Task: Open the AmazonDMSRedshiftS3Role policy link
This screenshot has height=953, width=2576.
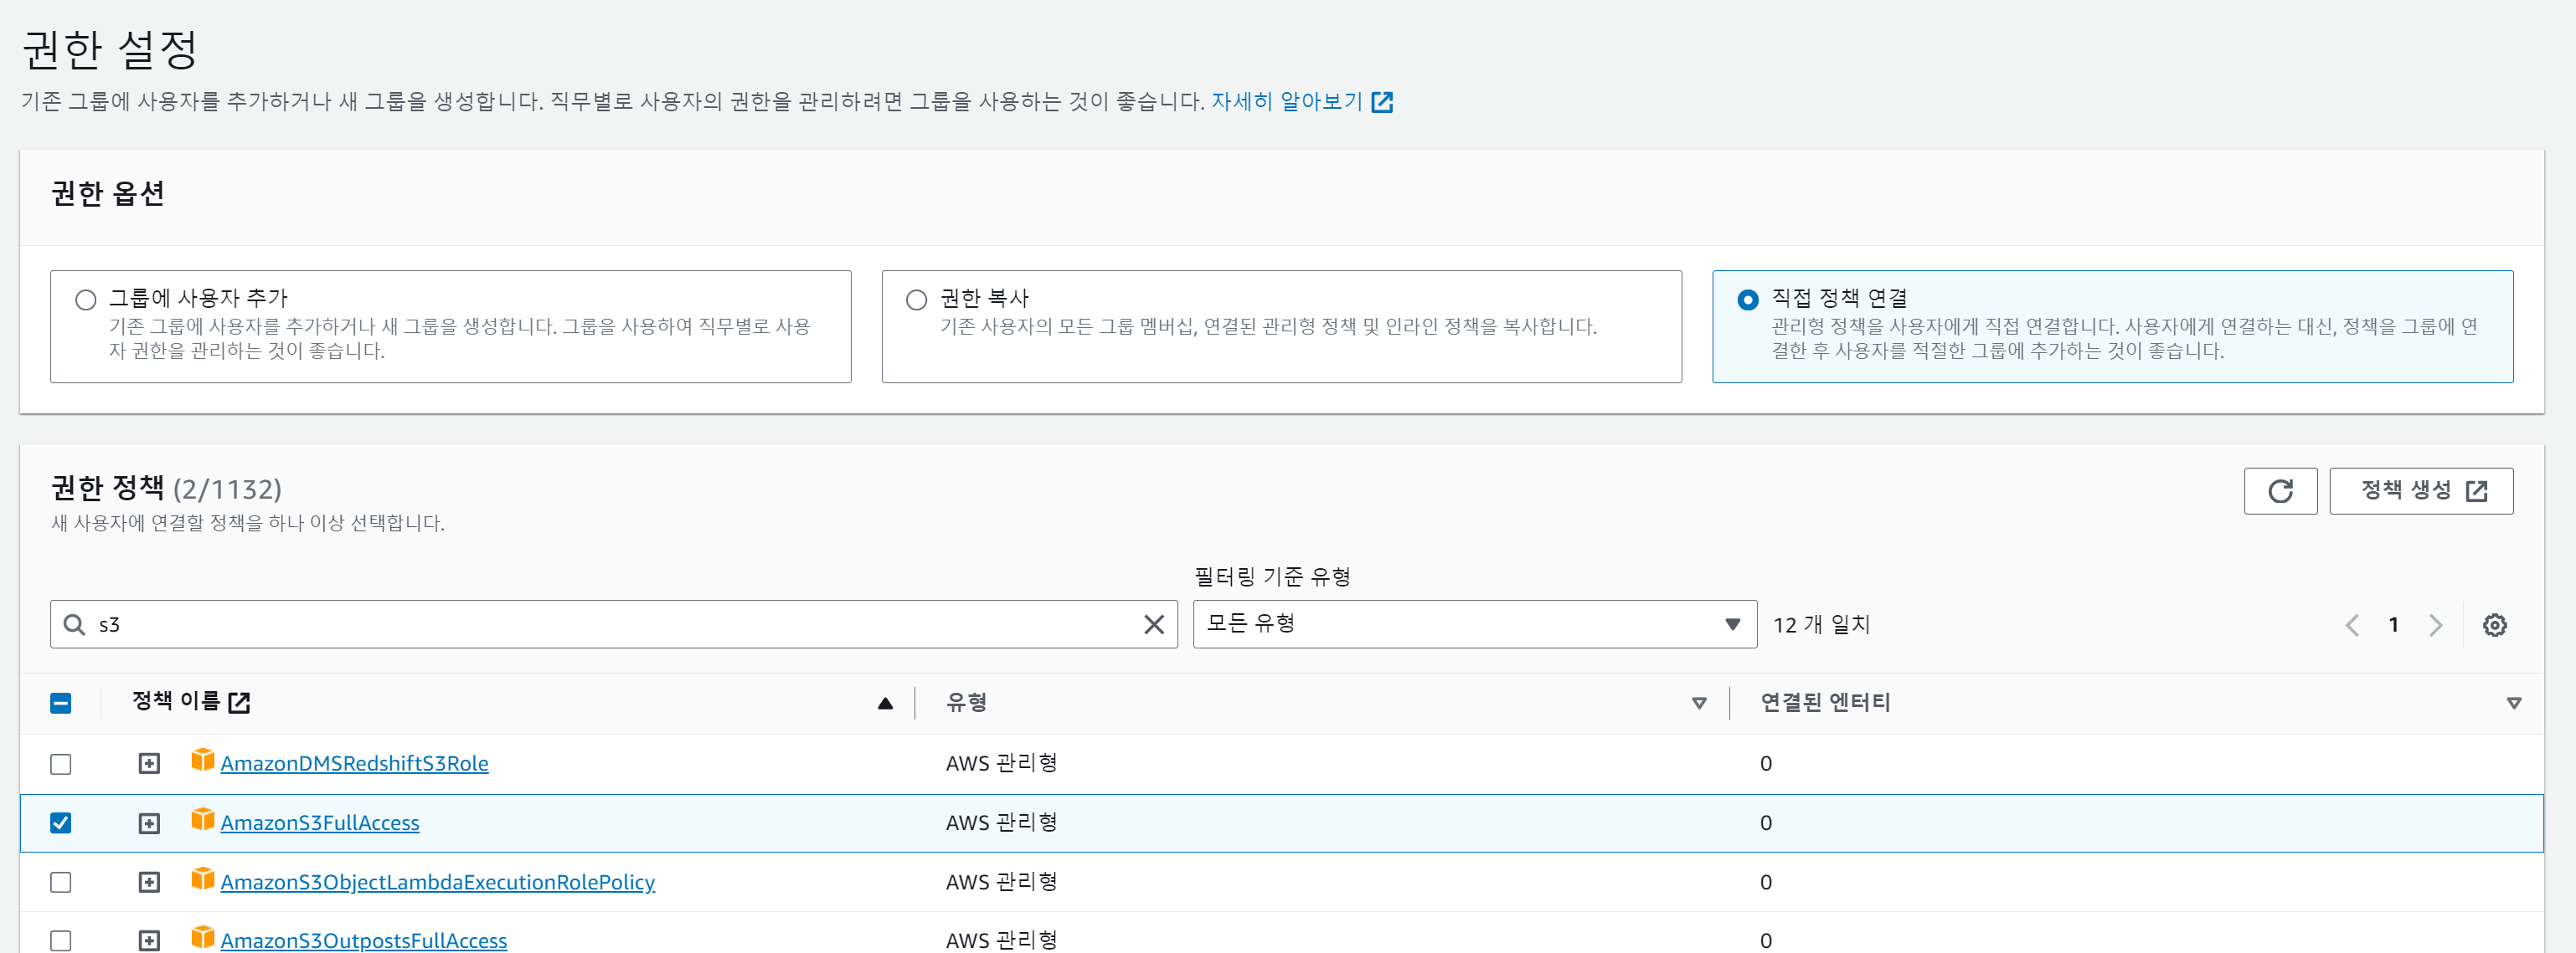Action: tap(354, 764)
